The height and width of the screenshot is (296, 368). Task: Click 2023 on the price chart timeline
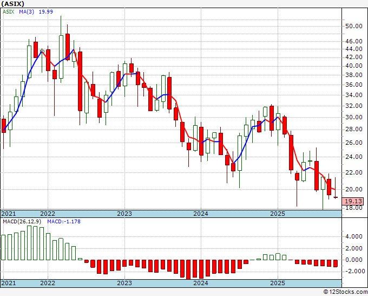(x=124, y=214)
